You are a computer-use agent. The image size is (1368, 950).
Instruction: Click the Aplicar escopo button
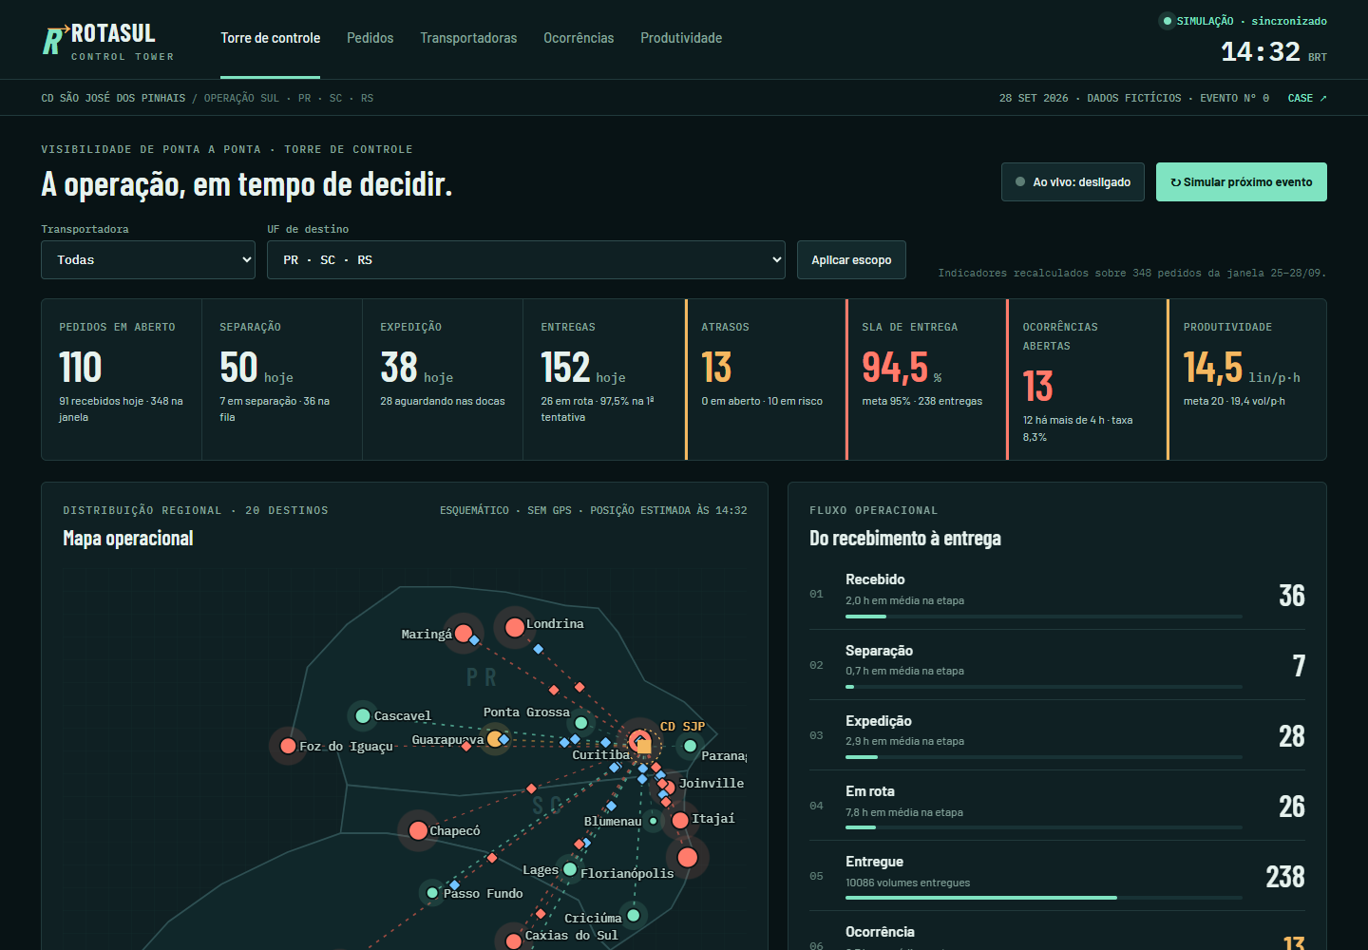point(851,260)
